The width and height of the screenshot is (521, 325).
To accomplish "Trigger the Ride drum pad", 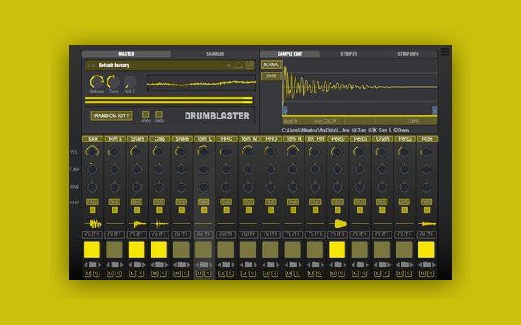I will [427, 249].
